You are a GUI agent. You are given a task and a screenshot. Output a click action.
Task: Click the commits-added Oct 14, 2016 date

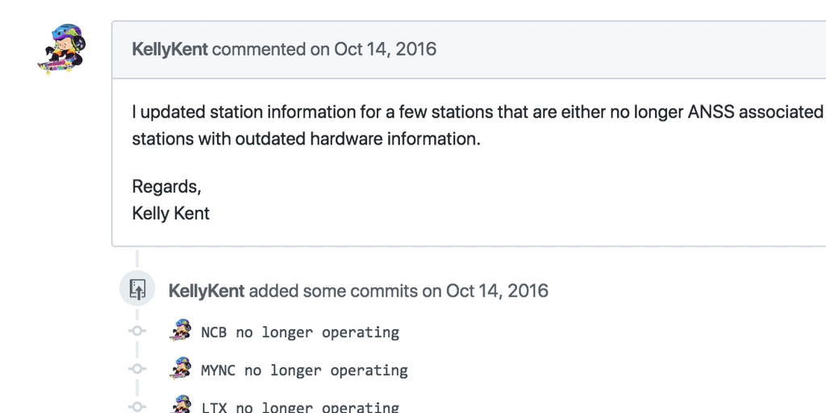(497, 290)
